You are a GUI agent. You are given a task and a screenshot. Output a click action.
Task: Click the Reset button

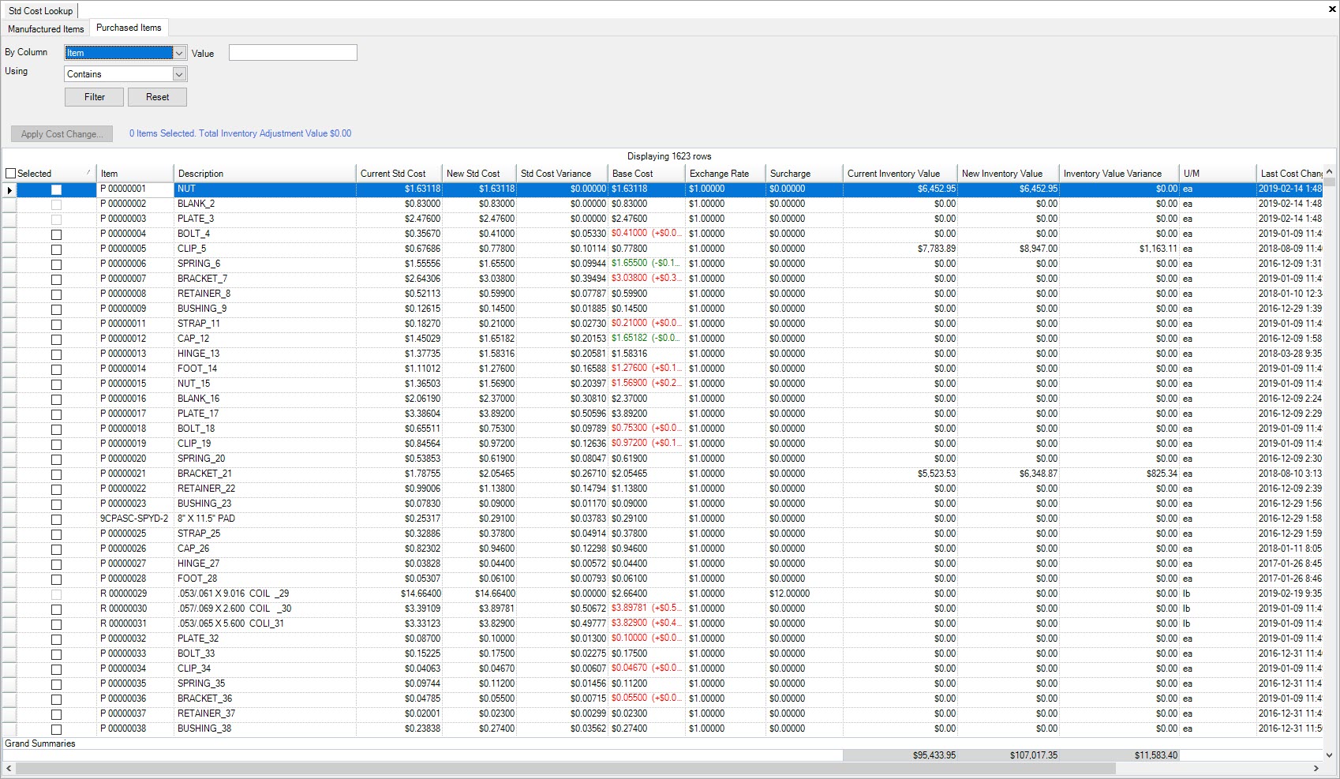pyautogui.click(x=157, y=97)
